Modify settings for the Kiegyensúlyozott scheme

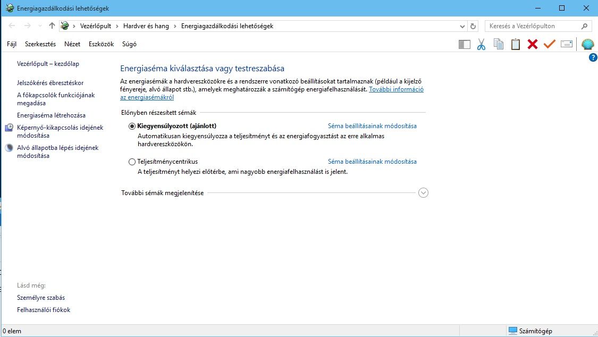[x=372, y=126]
